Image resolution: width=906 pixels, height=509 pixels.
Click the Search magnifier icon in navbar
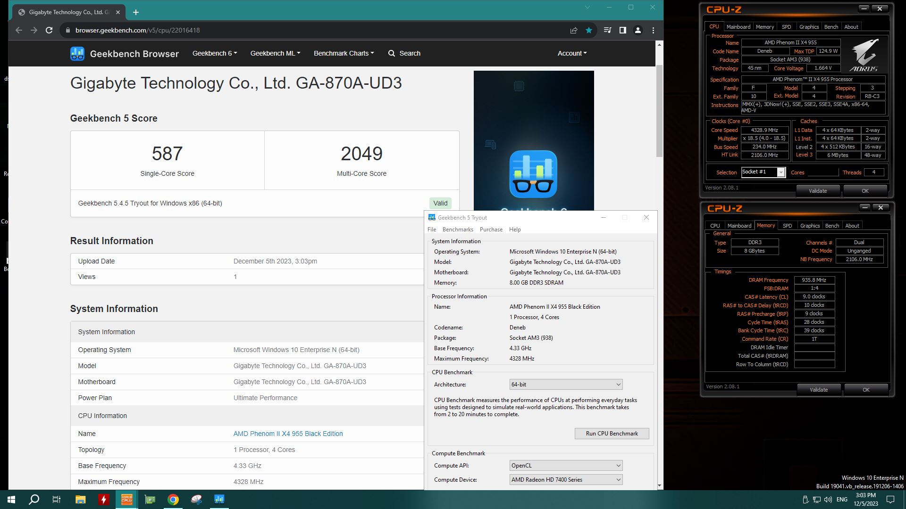(x=392, y=53)
